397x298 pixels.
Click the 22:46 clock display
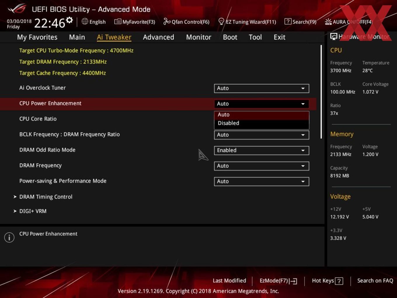[50, 23]
